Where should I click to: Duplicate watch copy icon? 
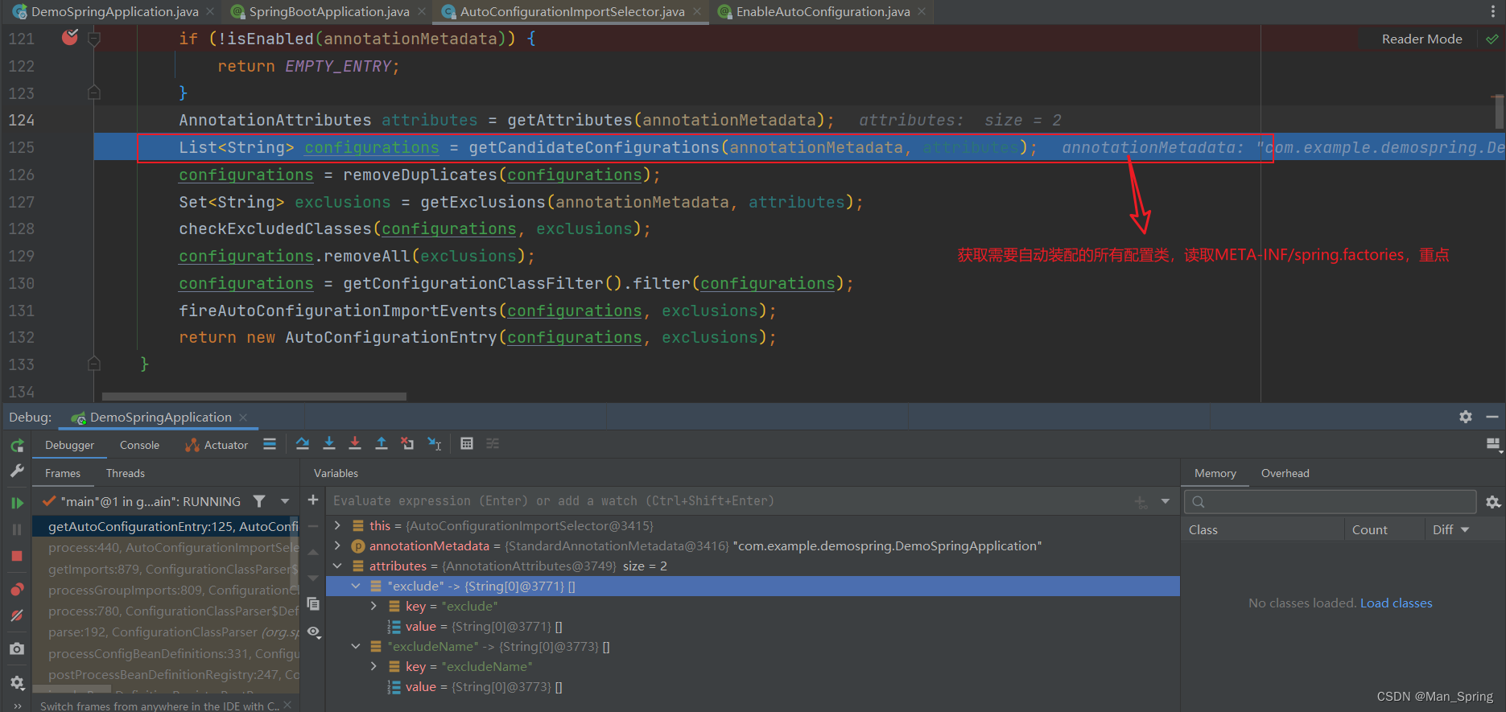[x=313, y=604]
